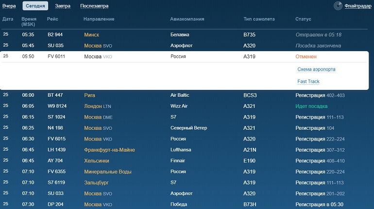Click the S7 6119 flight number
Viewport: 374px width, 209px height.
point(56,183)
